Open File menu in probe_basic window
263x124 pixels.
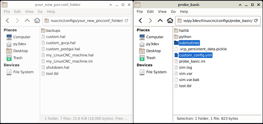[140, 11]
